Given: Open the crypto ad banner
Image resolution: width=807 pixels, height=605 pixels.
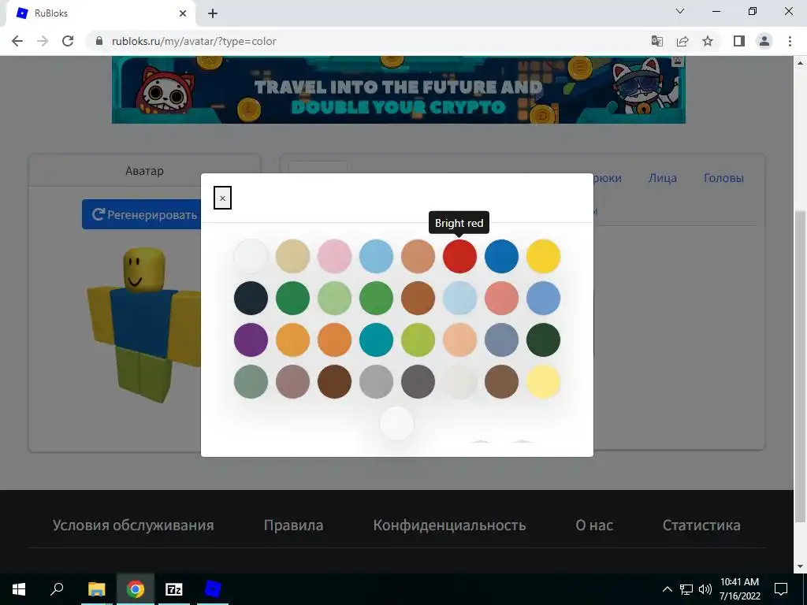Looking at the screenshot, I should pos(398,90).
